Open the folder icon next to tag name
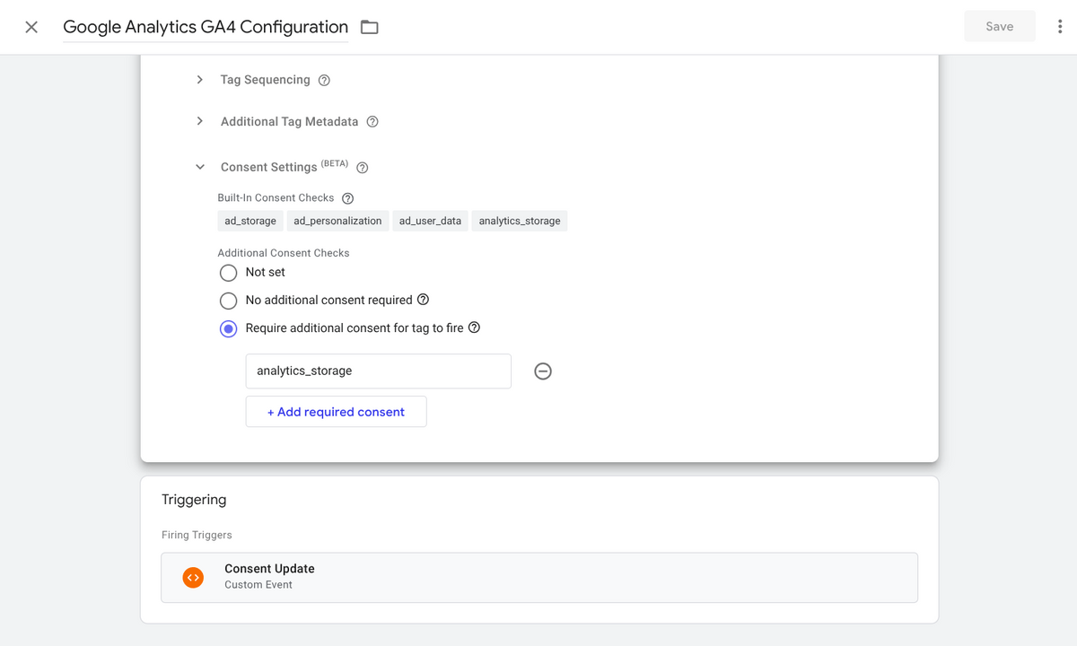The image size is (1077, 646). tap(369, 27)
